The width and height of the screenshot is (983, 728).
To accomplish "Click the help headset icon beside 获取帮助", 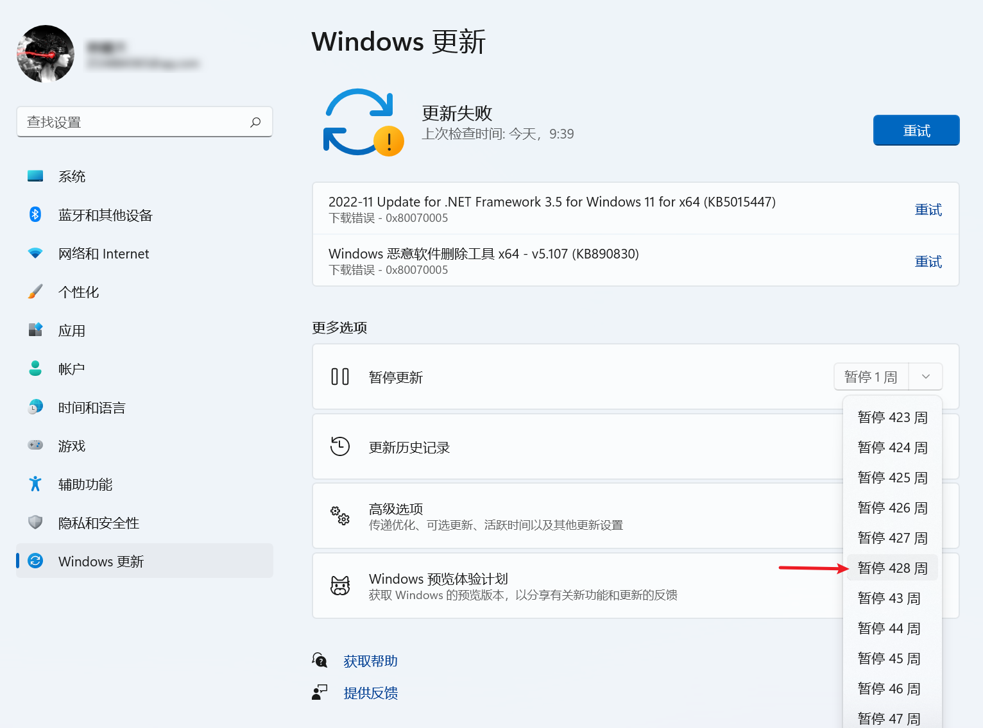I will 320,660.
